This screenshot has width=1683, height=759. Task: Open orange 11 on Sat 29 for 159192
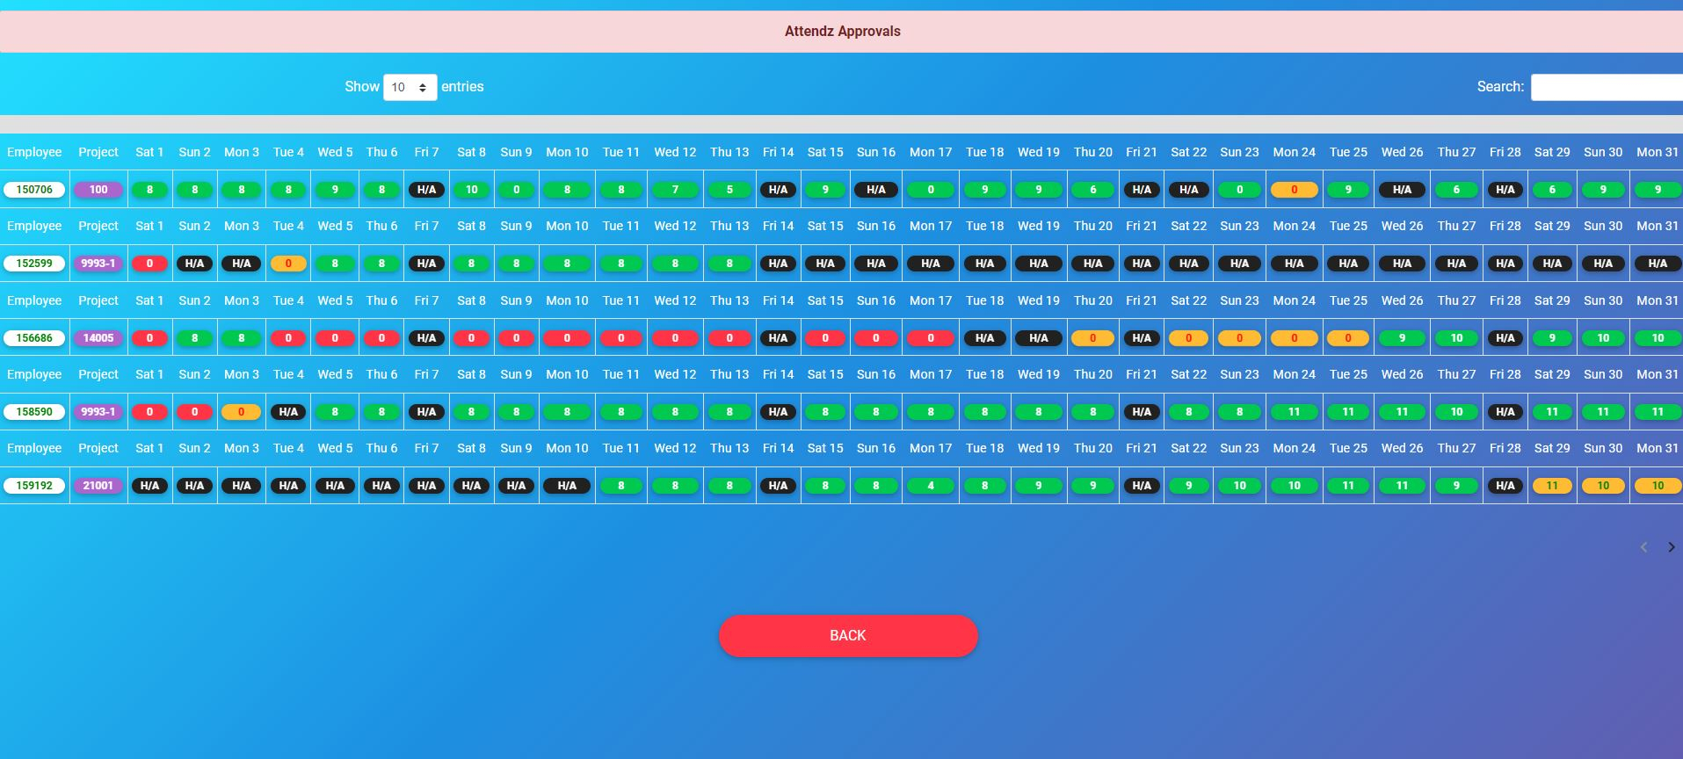[1552, 486]
